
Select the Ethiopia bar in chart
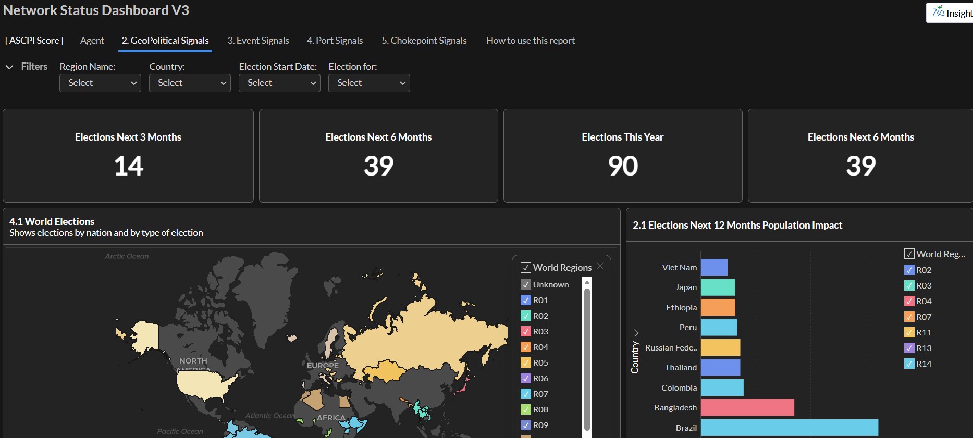coord(718,307)
